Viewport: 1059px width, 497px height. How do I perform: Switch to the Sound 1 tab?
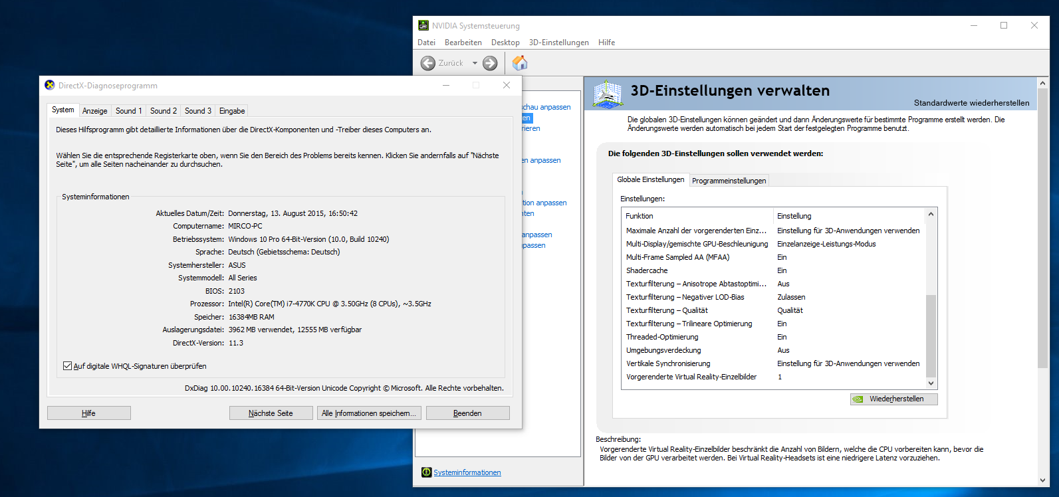click(128, 111)
